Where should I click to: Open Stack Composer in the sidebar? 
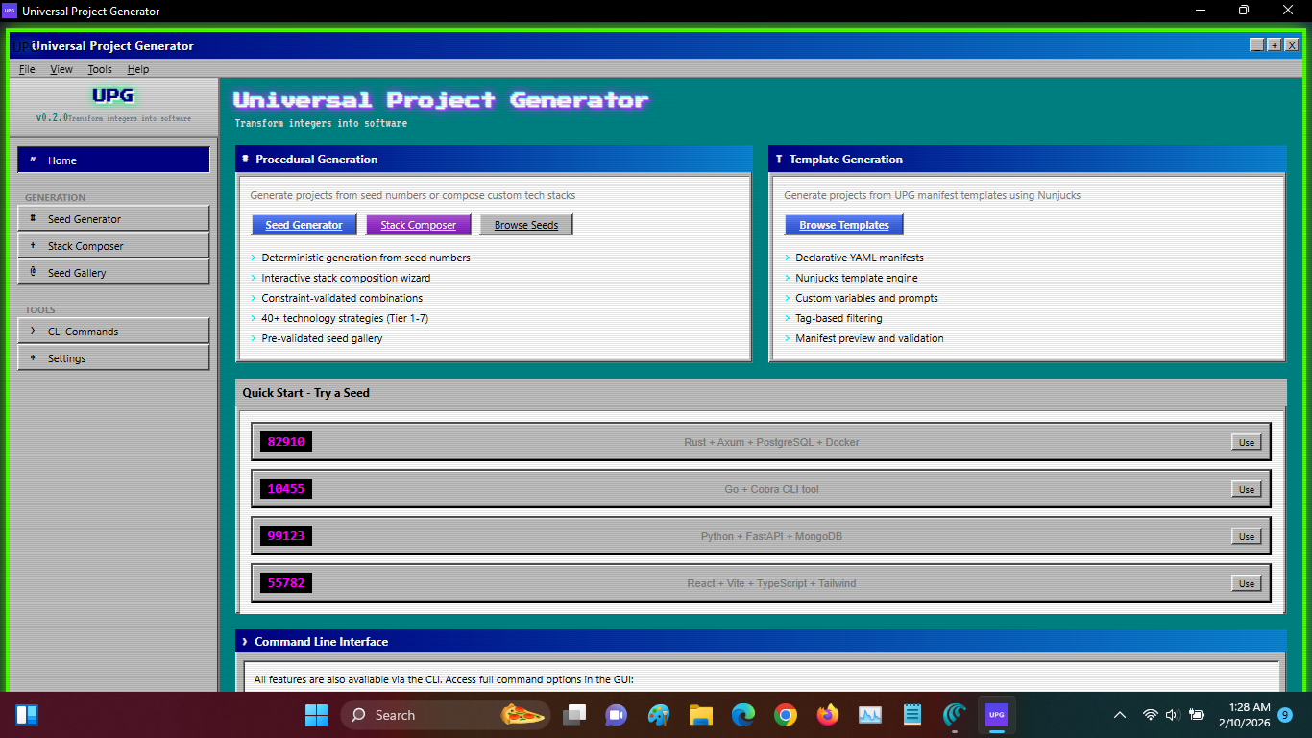point(112,245)
